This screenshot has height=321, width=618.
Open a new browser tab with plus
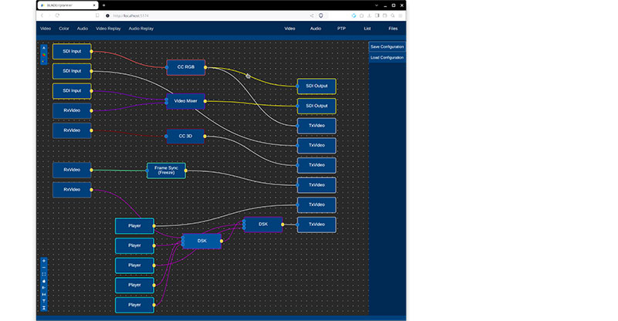click(104, 5)
